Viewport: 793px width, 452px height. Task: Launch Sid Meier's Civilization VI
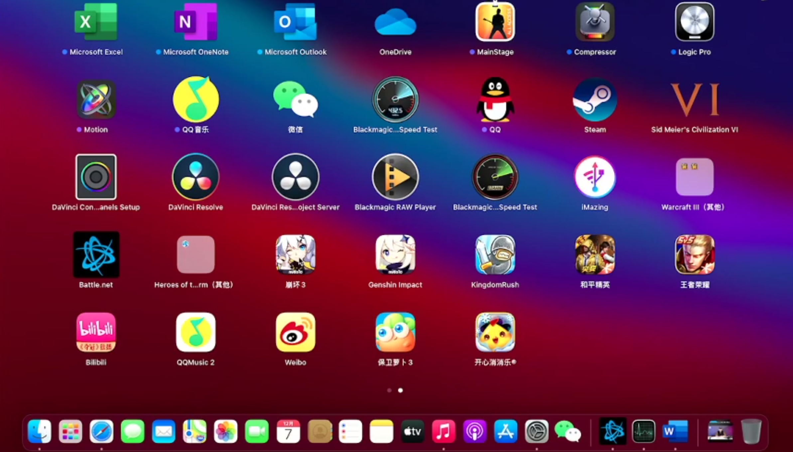pyautogui.click(x=694, y=99)
